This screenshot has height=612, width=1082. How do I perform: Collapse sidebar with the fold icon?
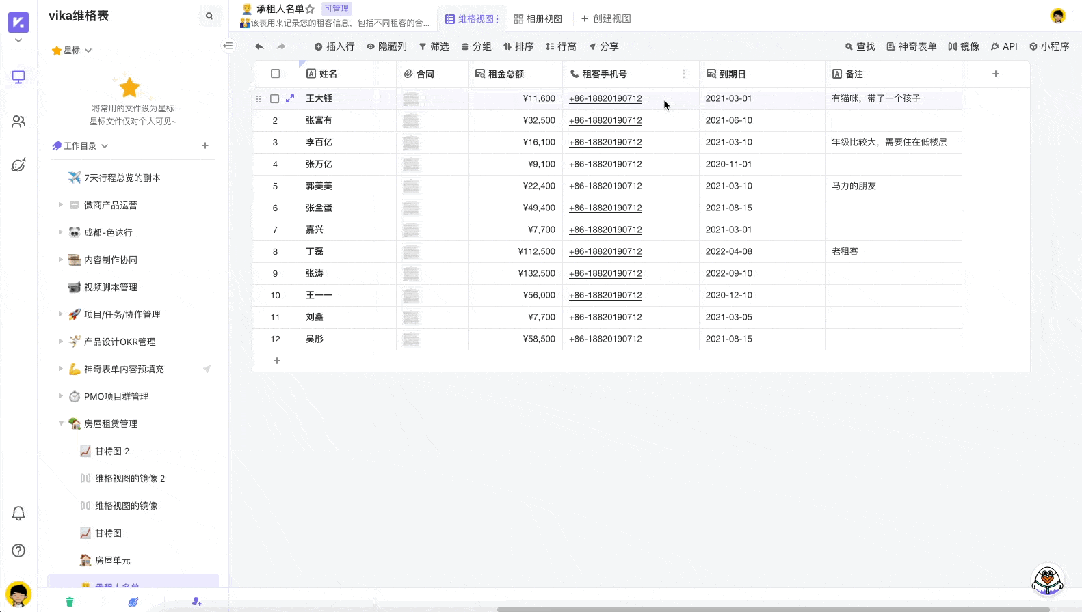point(228,46)
